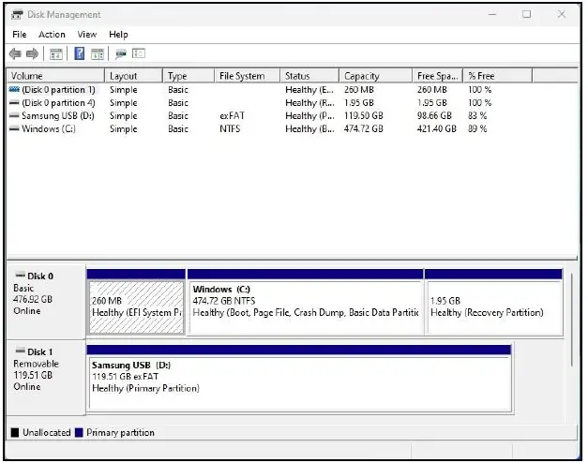Click the exFAT file system cell
The width and height of the screenshot is (588, 463).
(232, 116)
